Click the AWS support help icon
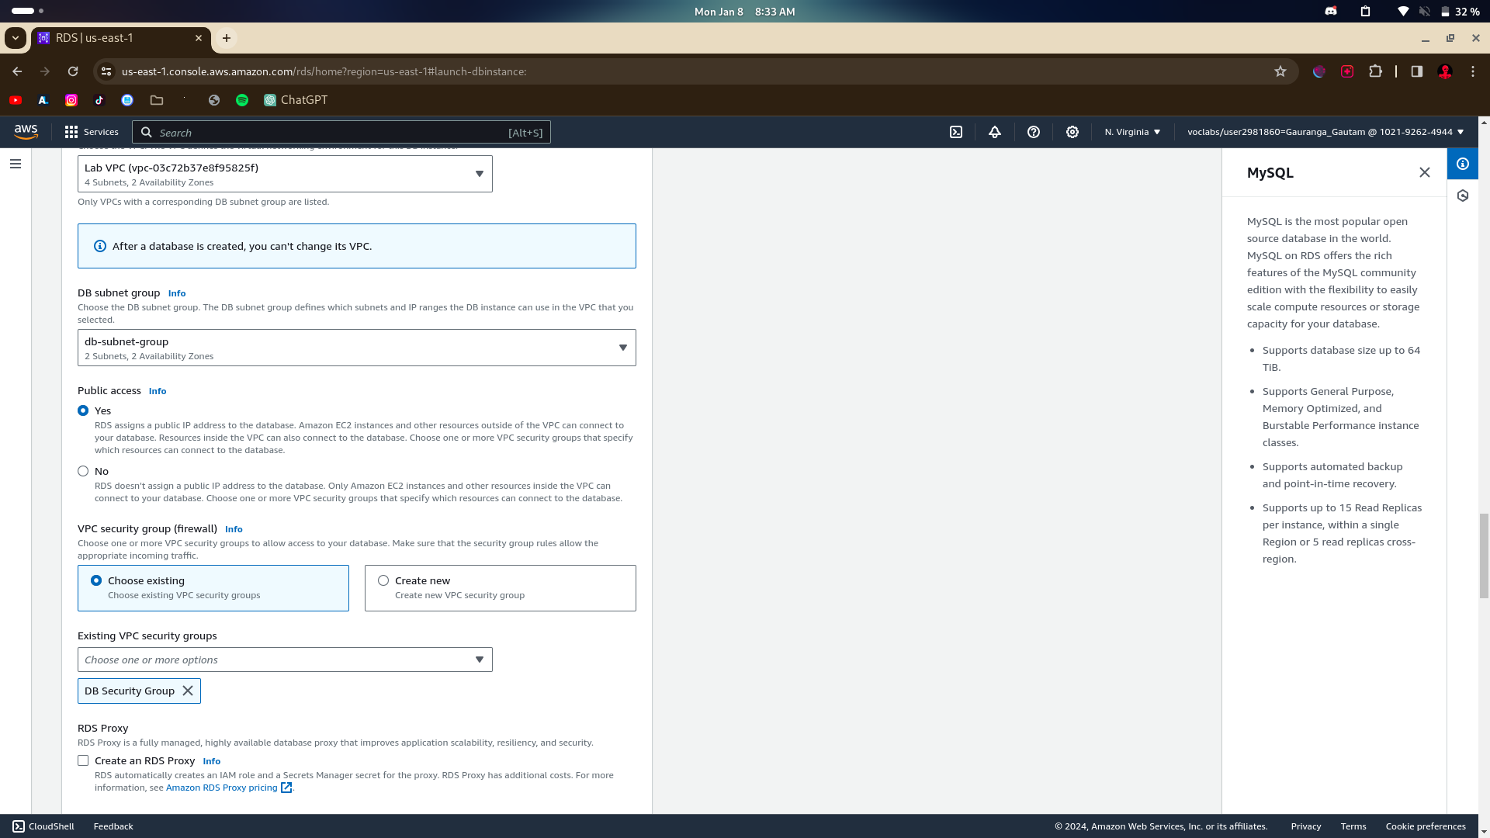Viewport: 1490px width, 838px height. (1034, 132)
